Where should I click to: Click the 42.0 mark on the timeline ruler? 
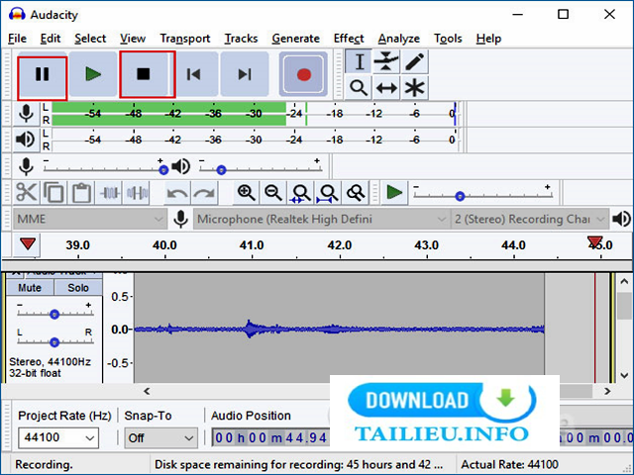coord(340,245)
